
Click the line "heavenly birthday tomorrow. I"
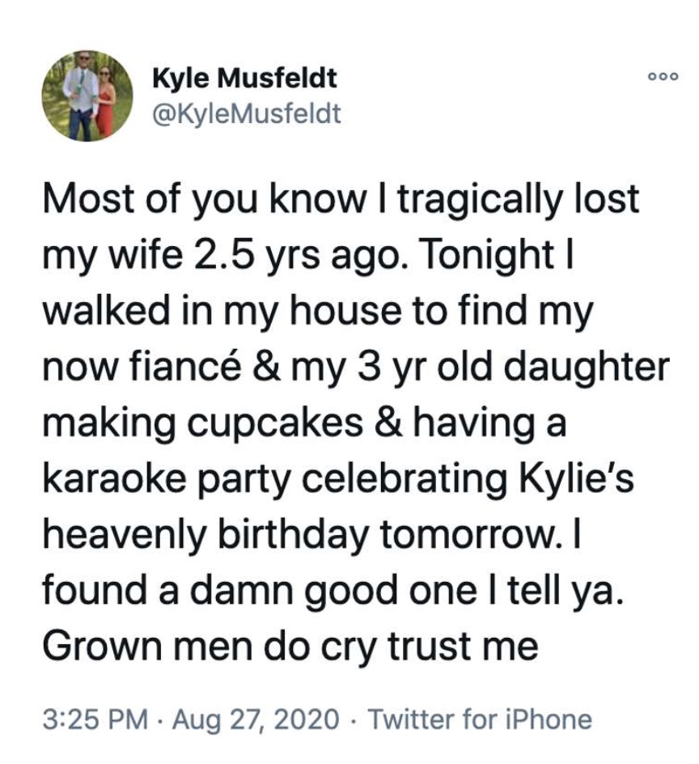[x=311, y=535]
